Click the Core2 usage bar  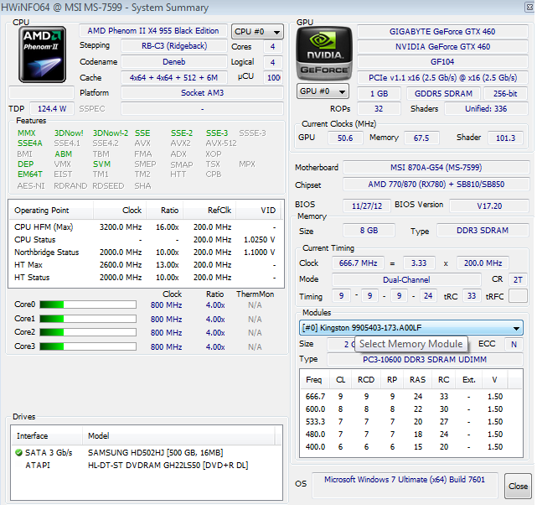click(x=88, y=332)
